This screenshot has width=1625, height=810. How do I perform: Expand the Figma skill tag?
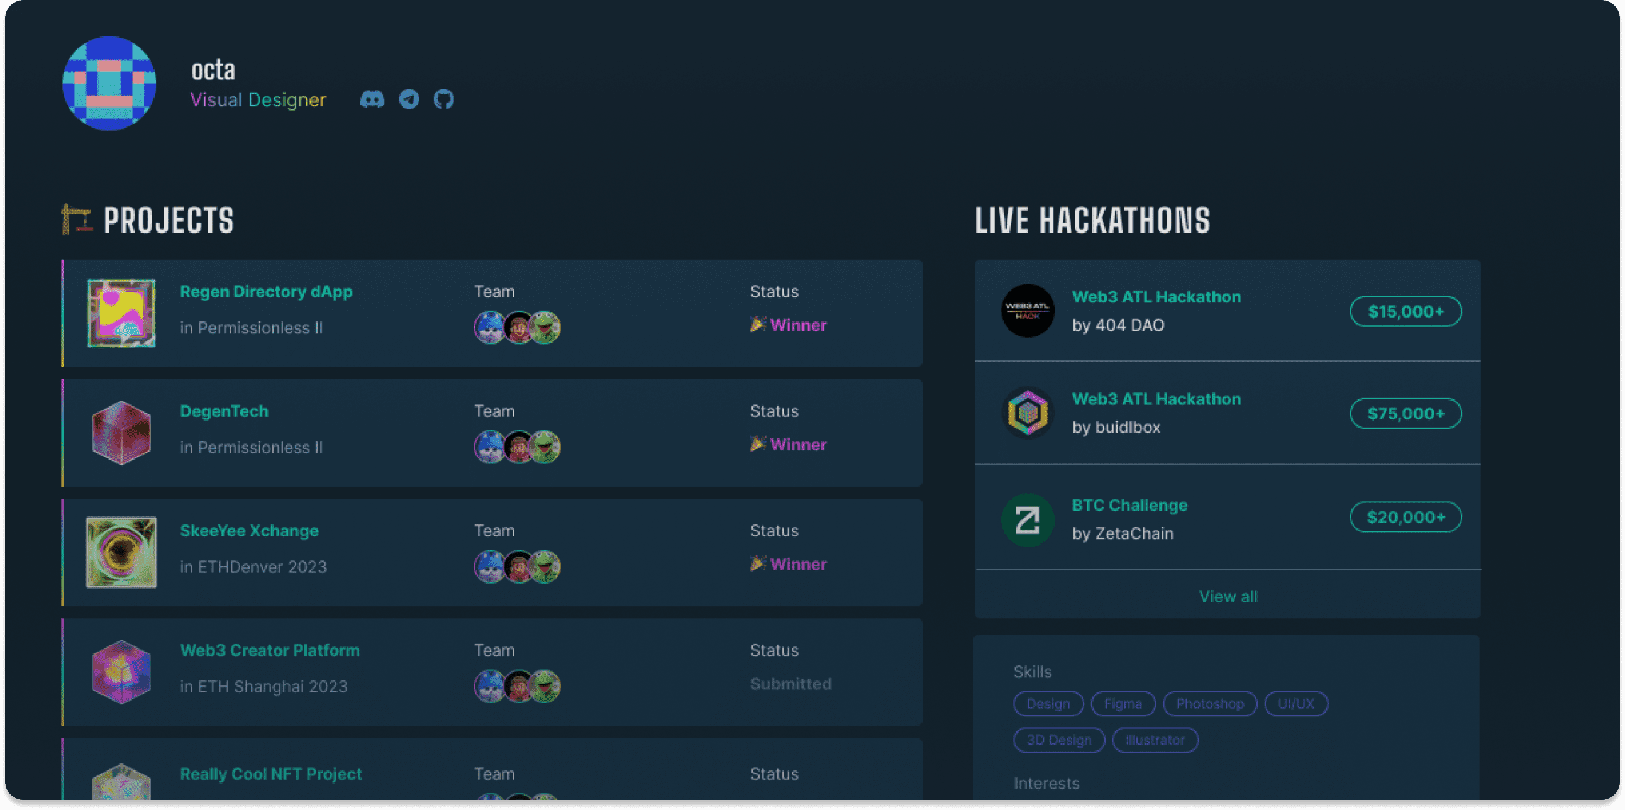(x=1123, y=703)
